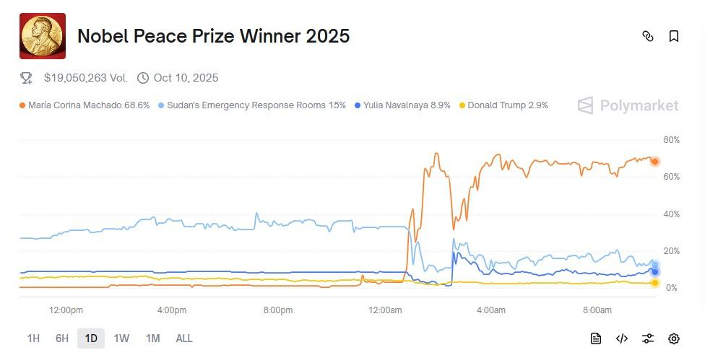Click the copy link icon
The image size is (705, 363).
pos(648,36)
